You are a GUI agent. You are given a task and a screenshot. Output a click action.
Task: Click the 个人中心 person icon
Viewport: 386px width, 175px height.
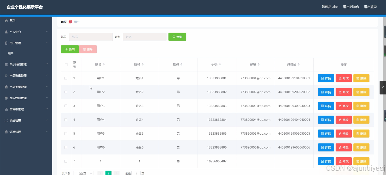point(6,32)
